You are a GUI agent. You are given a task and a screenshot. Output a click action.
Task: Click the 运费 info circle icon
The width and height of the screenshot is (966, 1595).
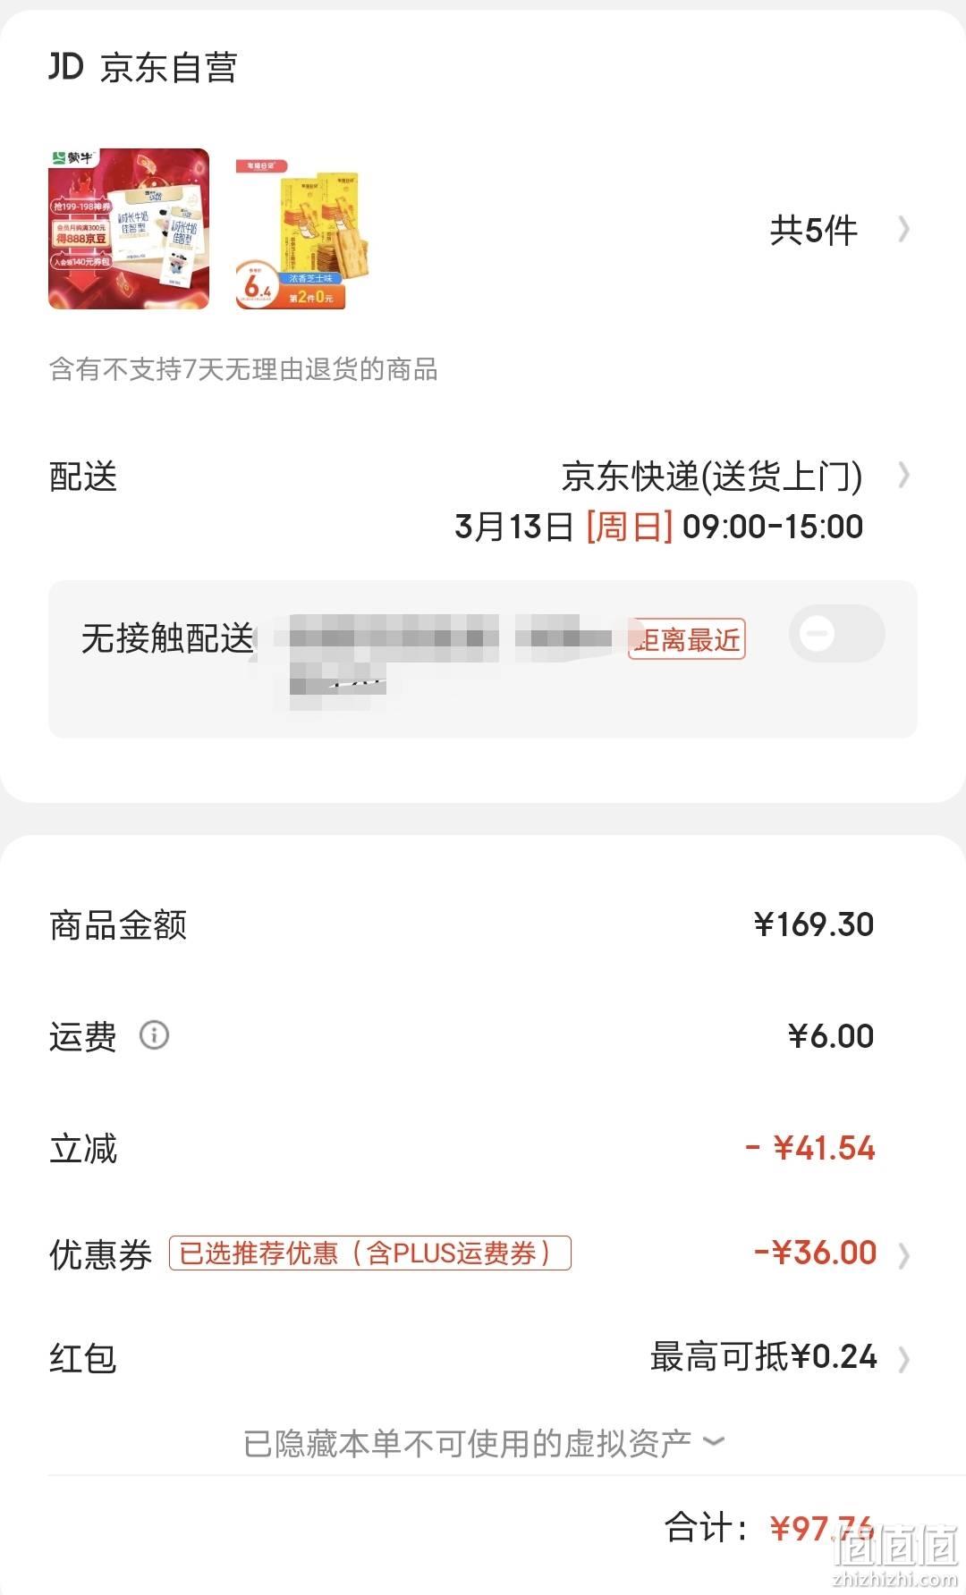tap(154, 1035)
